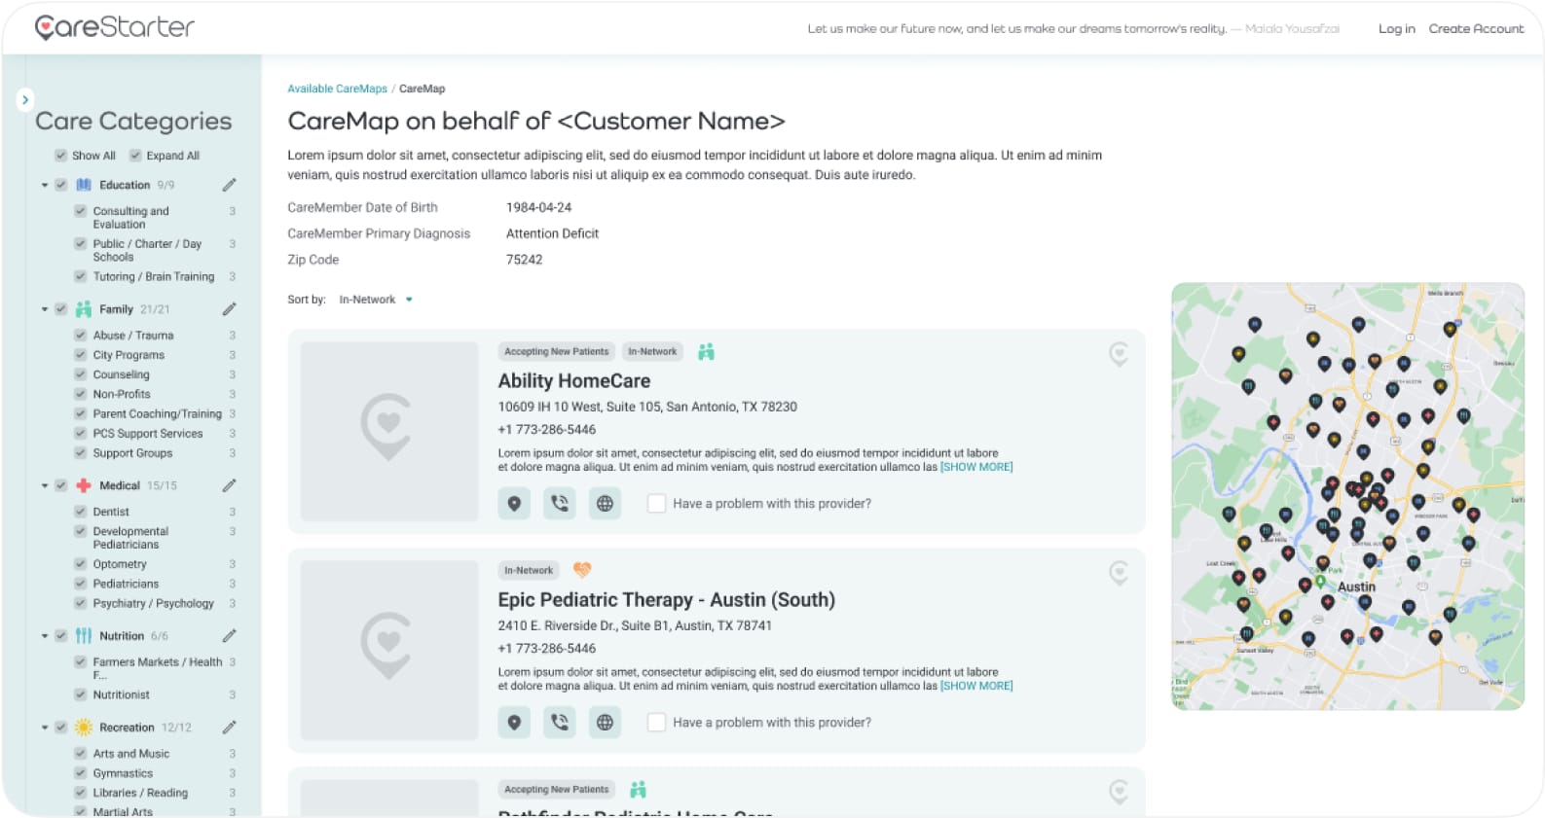Image resolution: width=1545 pixels, height=818 pixels.
Task: Expand the sidebar with the chevron arrow
Action: coord(25,99)
